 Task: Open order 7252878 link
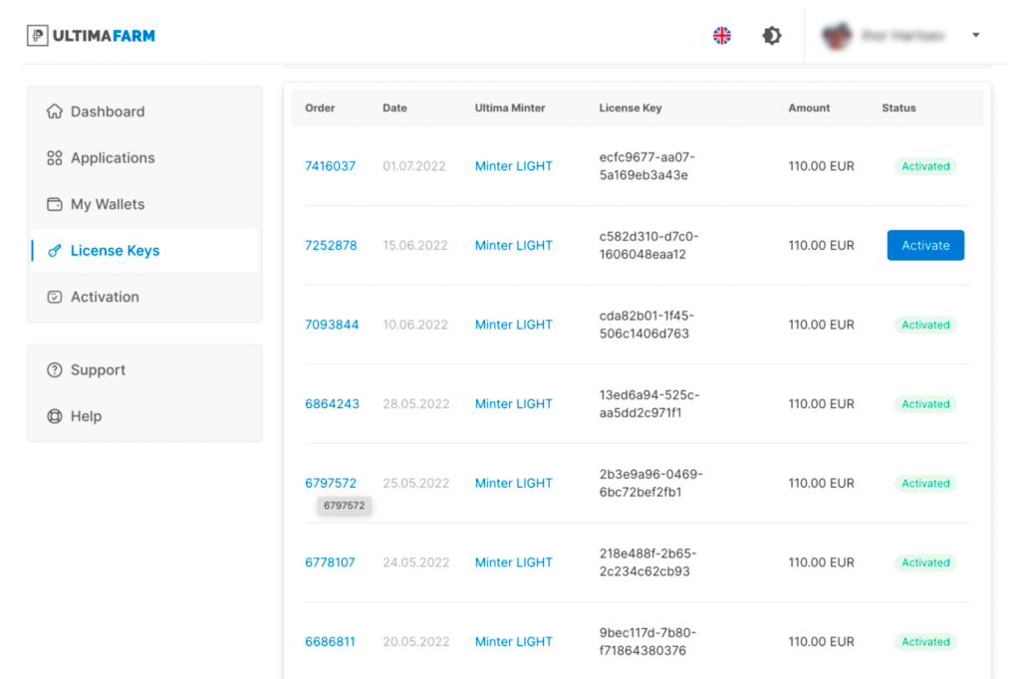(x=331, y=245)
